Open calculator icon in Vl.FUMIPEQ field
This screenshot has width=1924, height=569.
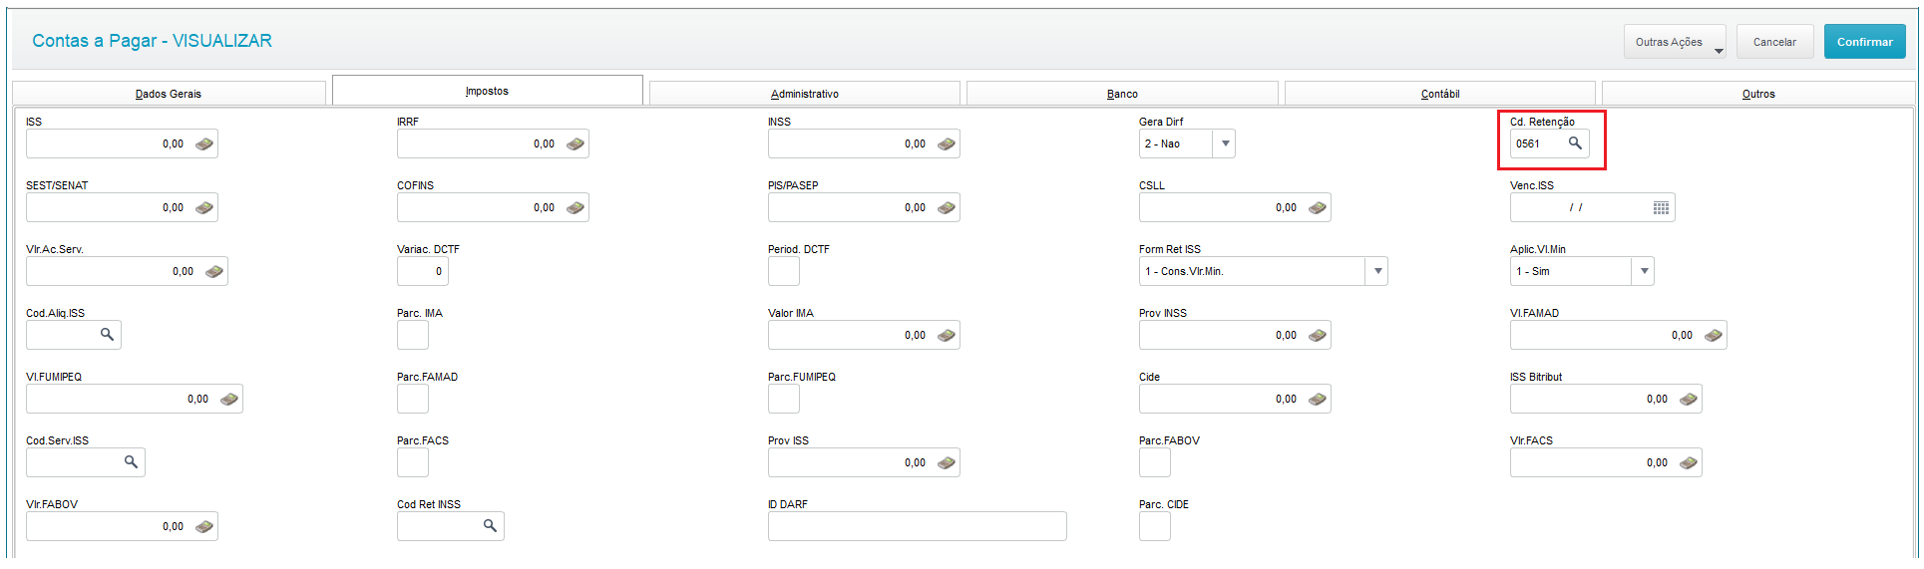click(x=228, y=400)
